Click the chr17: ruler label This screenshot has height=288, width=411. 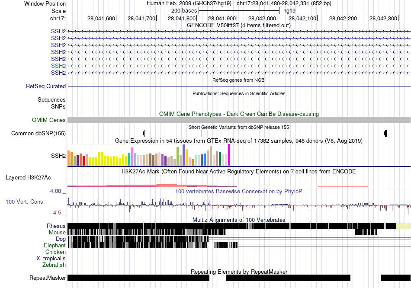tap(58, 18)
